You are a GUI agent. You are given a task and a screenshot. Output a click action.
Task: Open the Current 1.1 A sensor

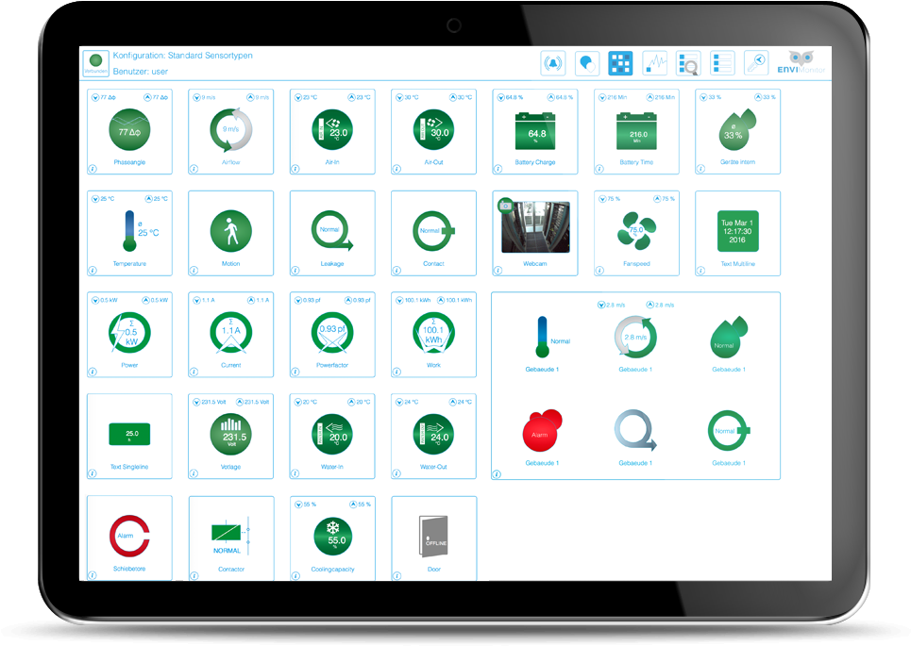coord(230,333)
